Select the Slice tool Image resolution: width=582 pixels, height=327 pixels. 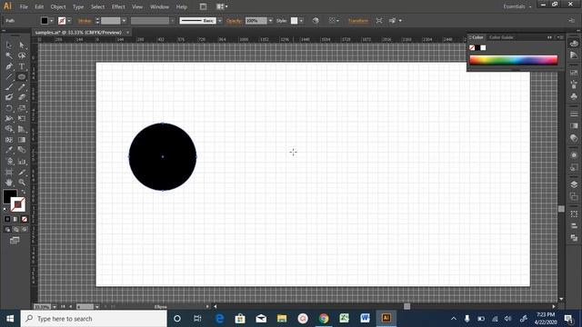[22, 172]
